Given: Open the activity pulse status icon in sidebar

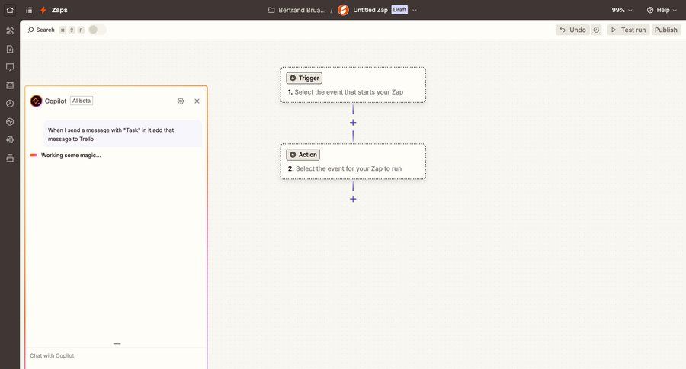Looking at the screenshot, I should 10,122.
